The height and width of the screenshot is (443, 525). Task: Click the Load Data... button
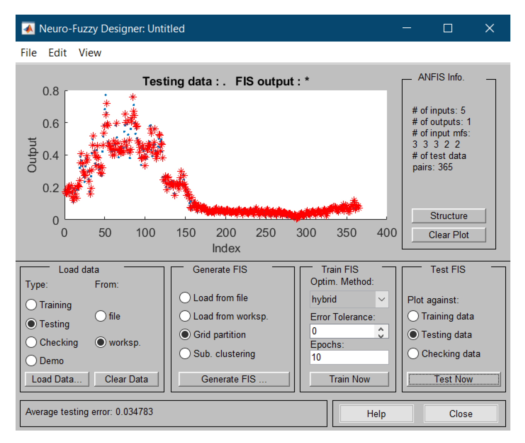[x=57, y=379]
